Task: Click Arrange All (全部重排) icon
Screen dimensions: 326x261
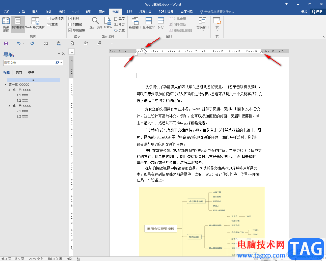Action: click(x=149, y=23)
